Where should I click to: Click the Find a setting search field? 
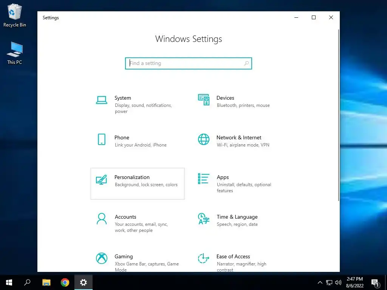(189, 63)
